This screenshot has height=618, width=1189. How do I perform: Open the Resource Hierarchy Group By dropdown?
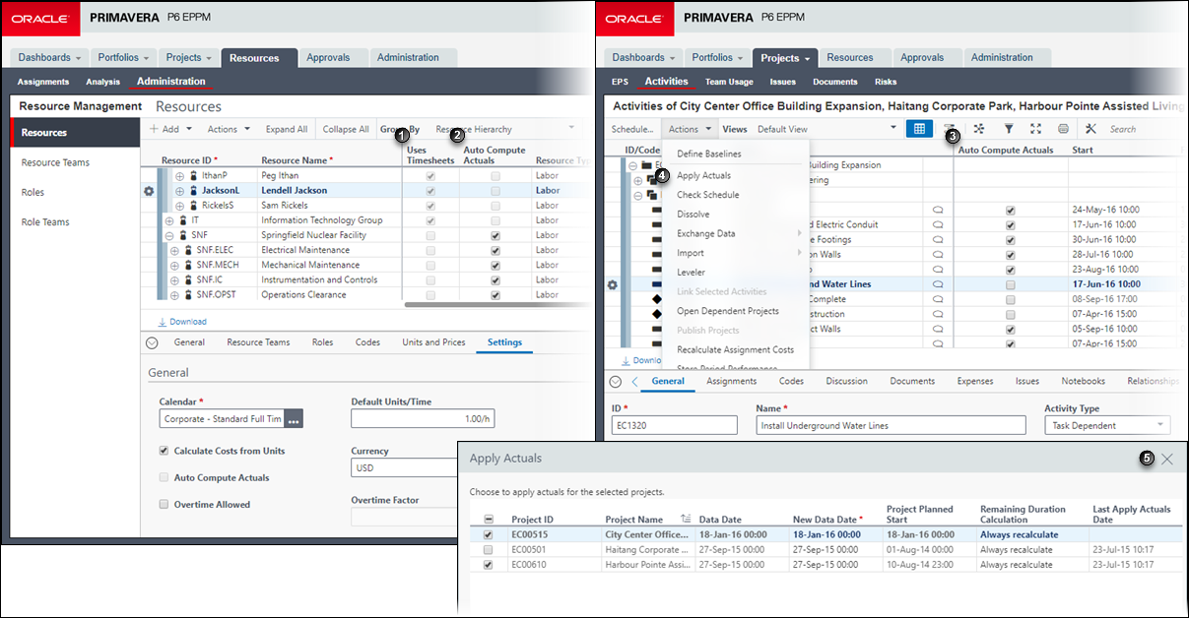[x=505, y=129]
